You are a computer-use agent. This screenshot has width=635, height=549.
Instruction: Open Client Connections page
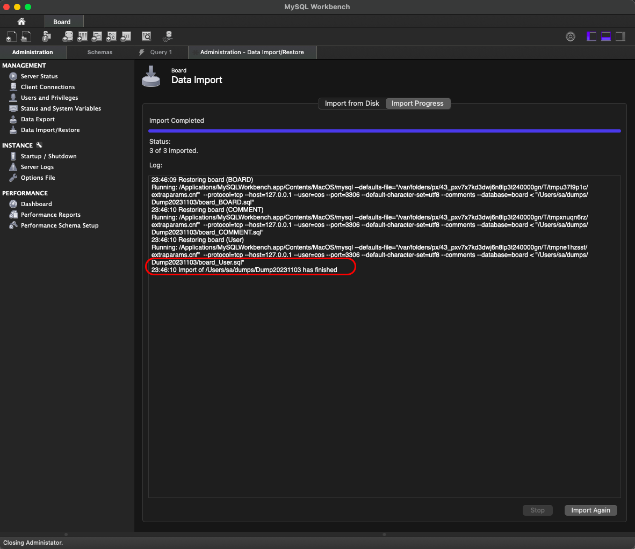48,87
